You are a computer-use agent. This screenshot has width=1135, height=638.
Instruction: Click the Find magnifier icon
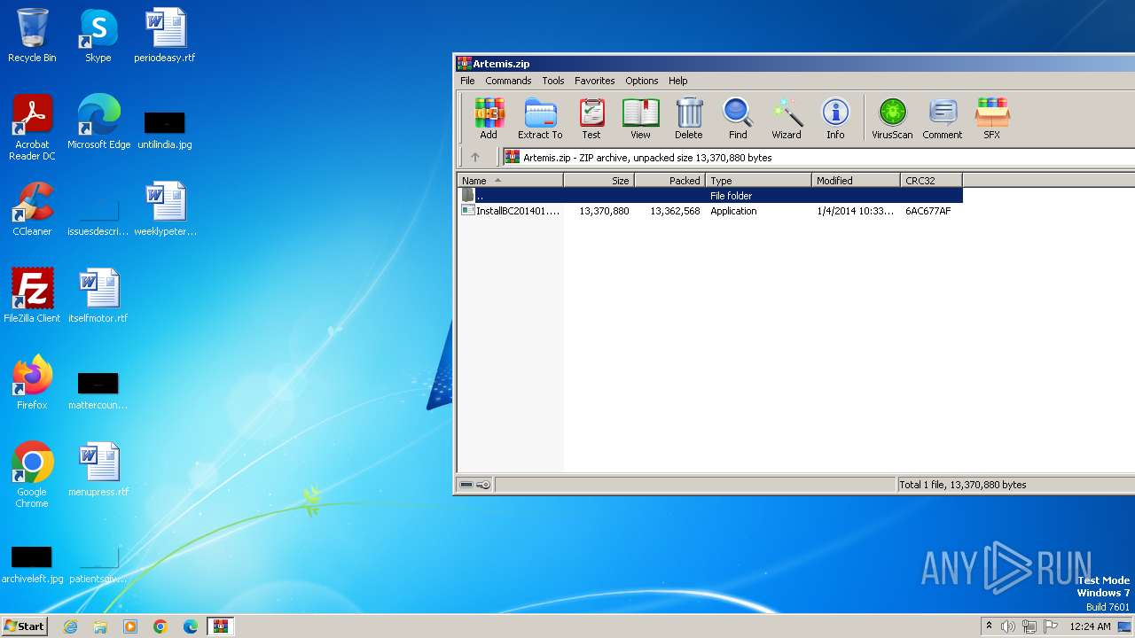click(738, 119)
